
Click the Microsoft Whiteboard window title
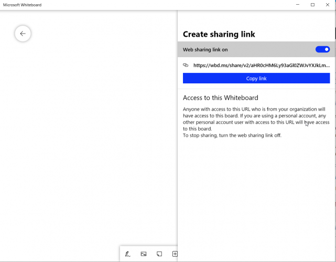[23, 5]
